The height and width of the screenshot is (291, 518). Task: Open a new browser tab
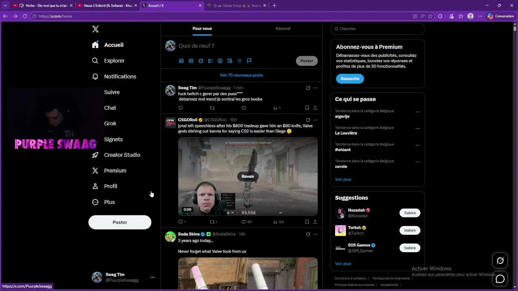tap(274, 6)
